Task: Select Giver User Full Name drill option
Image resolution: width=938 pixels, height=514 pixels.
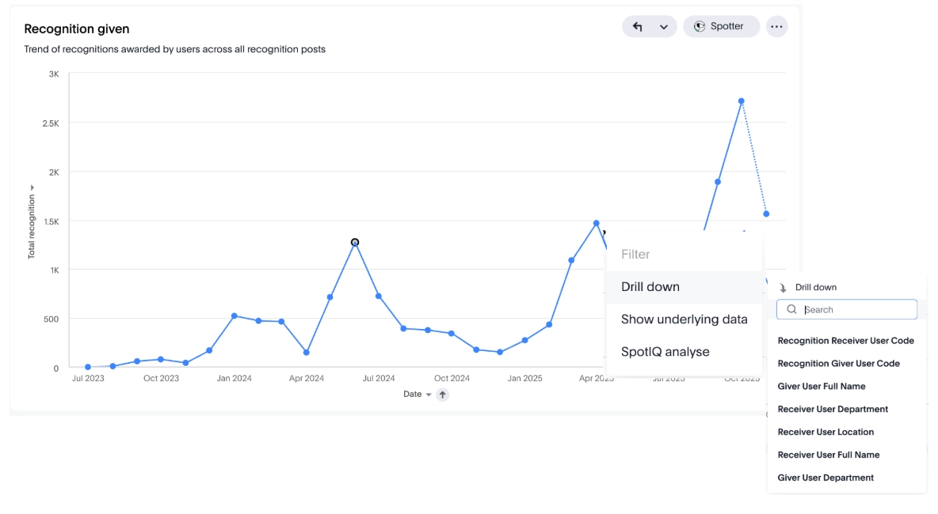Action: pyautogui.click(x=822, y=386)
